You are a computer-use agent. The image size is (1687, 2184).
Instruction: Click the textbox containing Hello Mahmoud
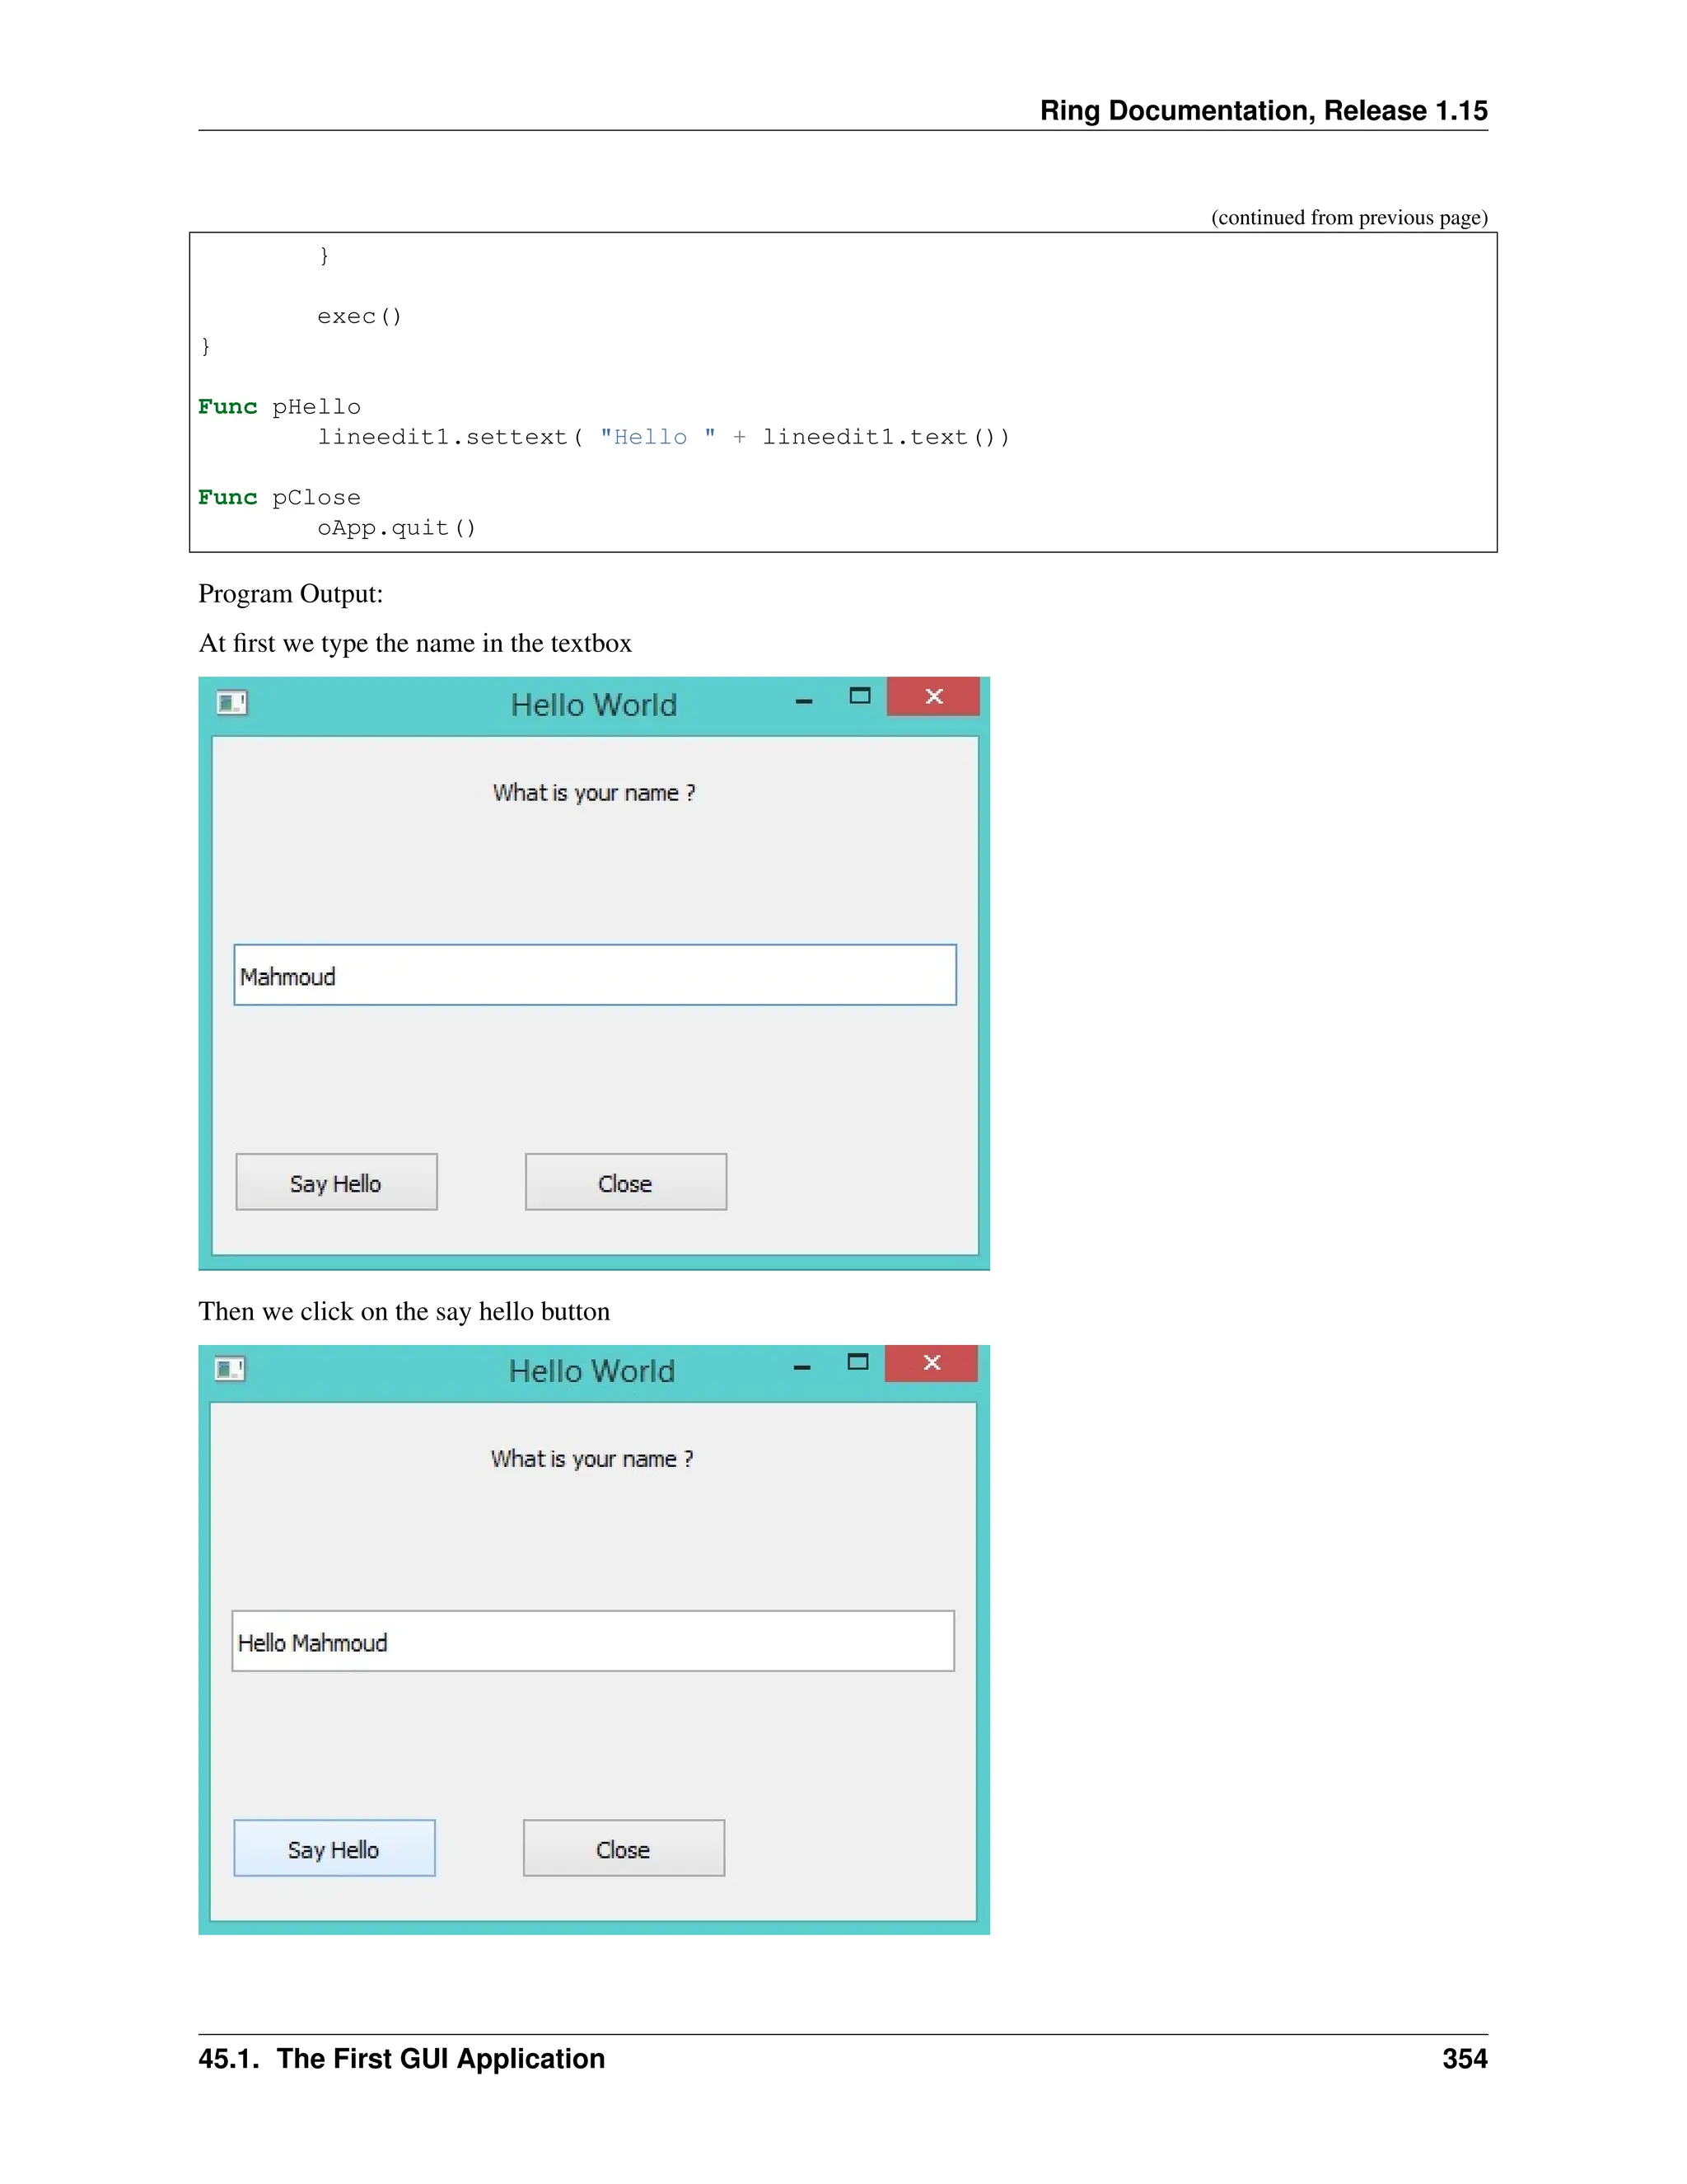click(592, 1641)
